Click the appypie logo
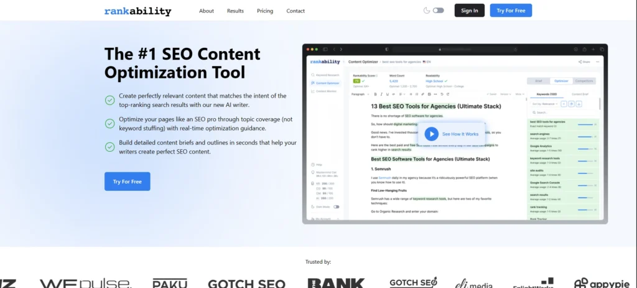This screenshot has height=288, width=637. pyautogui.click(x=602, y=283)
